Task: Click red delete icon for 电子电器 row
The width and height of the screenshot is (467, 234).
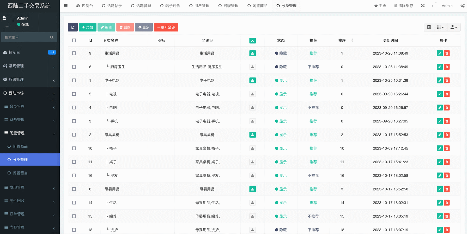Action: [447, 80]
